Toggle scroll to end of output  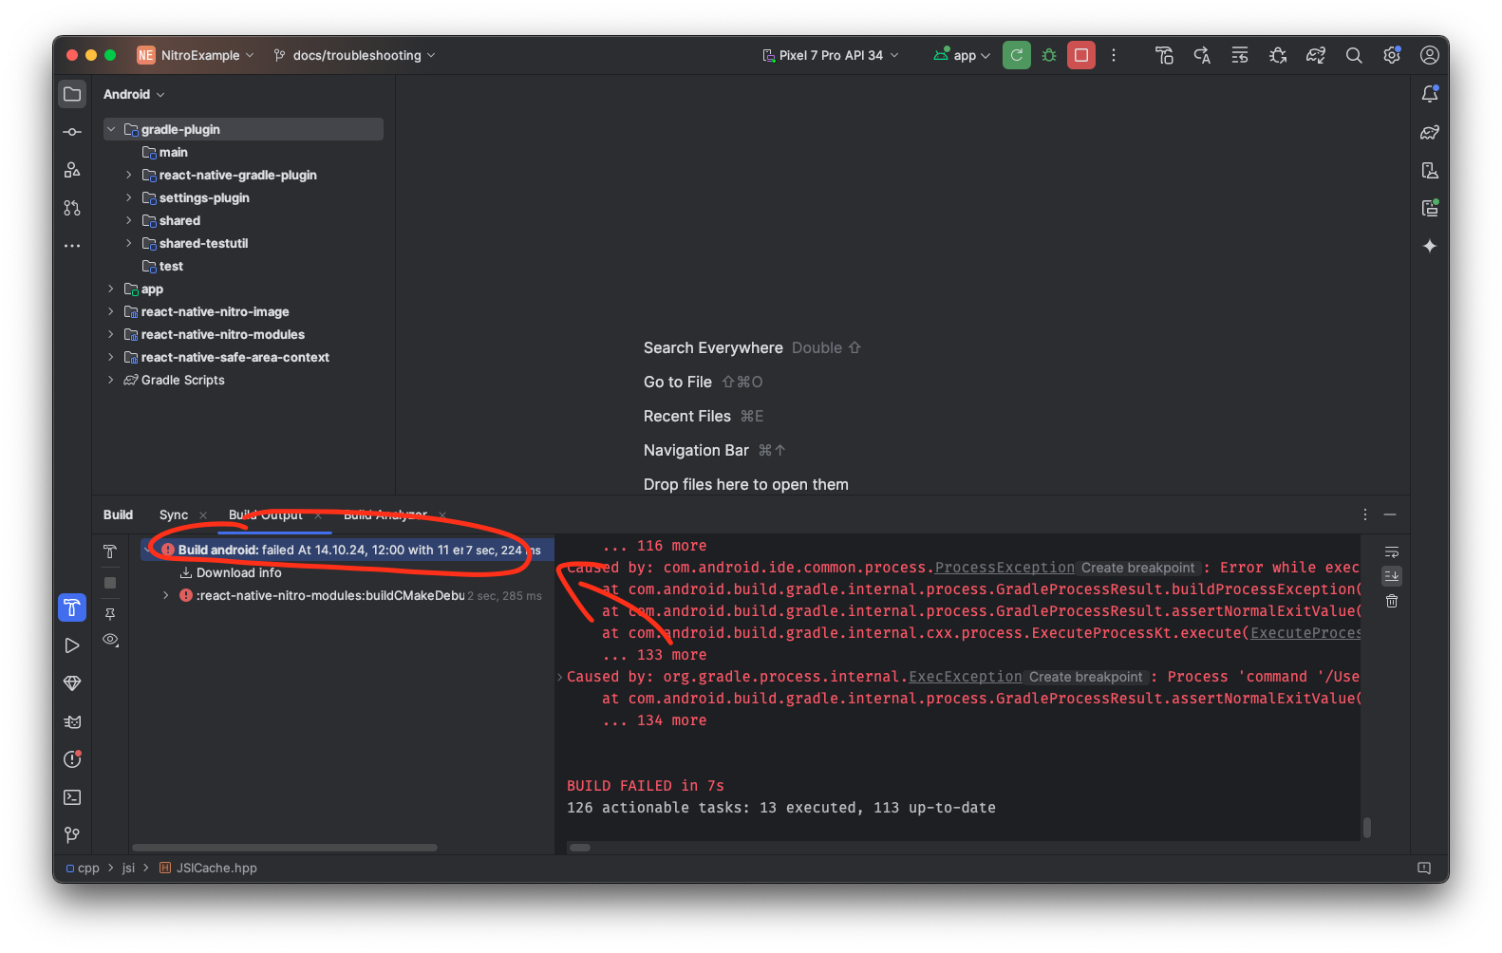point(1392,576)
